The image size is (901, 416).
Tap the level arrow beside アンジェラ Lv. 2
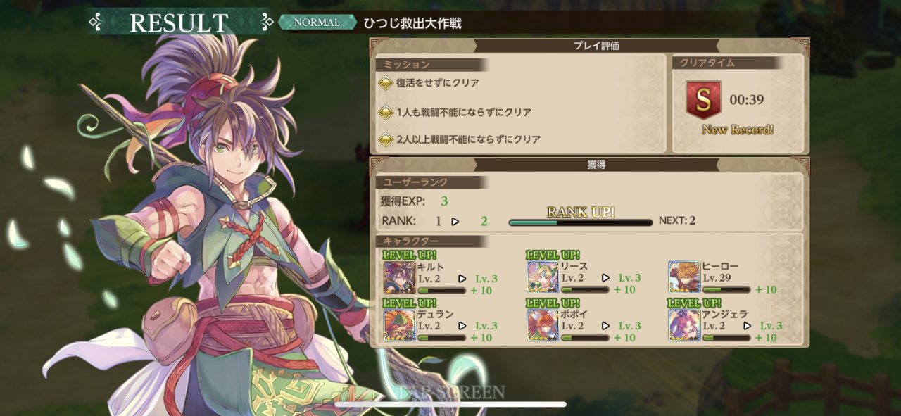click(x=747, y=326)
